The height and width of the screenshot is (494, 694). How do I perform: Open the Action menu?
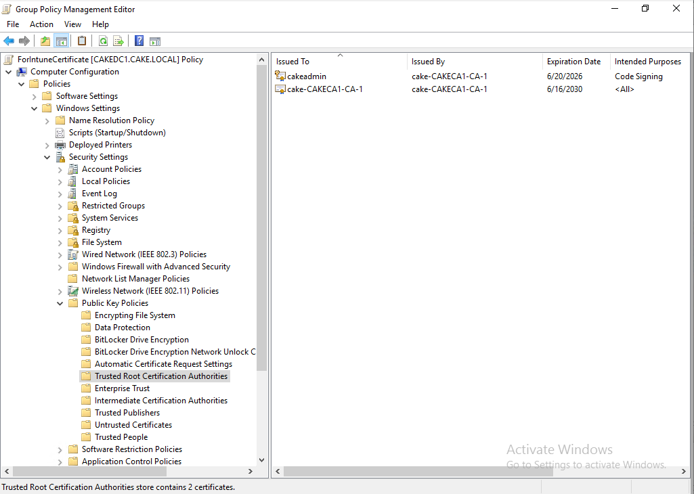[x=41, y=24]
